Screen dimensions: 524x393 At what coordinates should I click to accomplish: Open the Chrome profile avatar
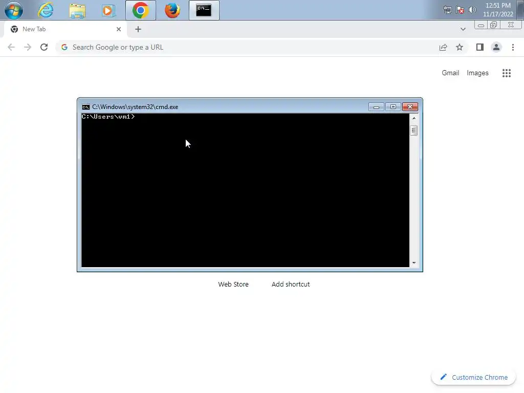point(496,47)
